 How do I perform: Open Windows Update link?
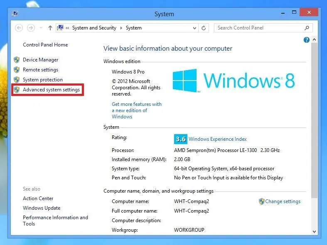(42, 208)
